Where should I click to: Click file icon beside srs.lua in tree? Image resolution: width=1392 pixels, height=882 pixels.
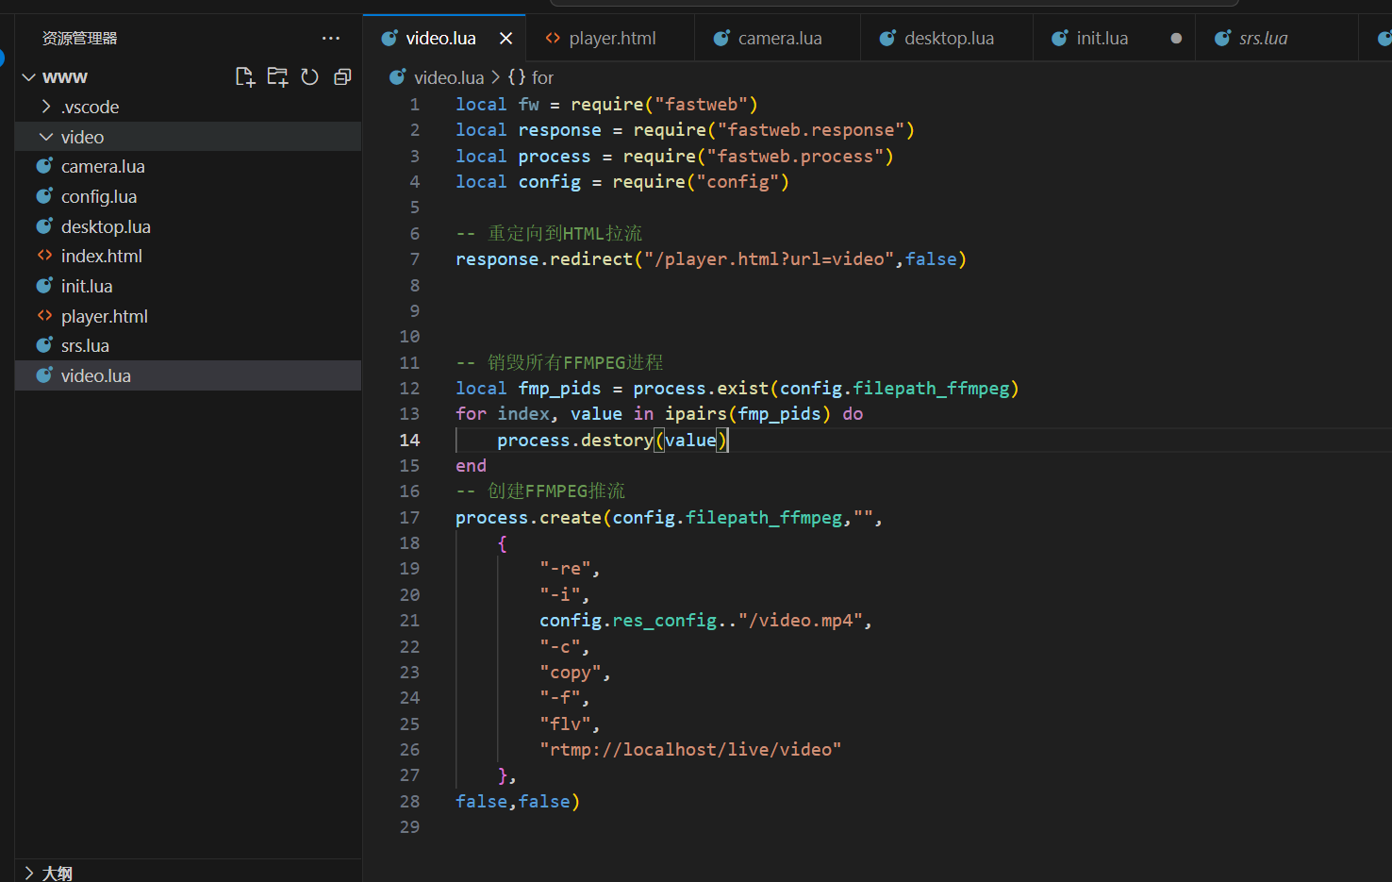(x=44, y=345)
